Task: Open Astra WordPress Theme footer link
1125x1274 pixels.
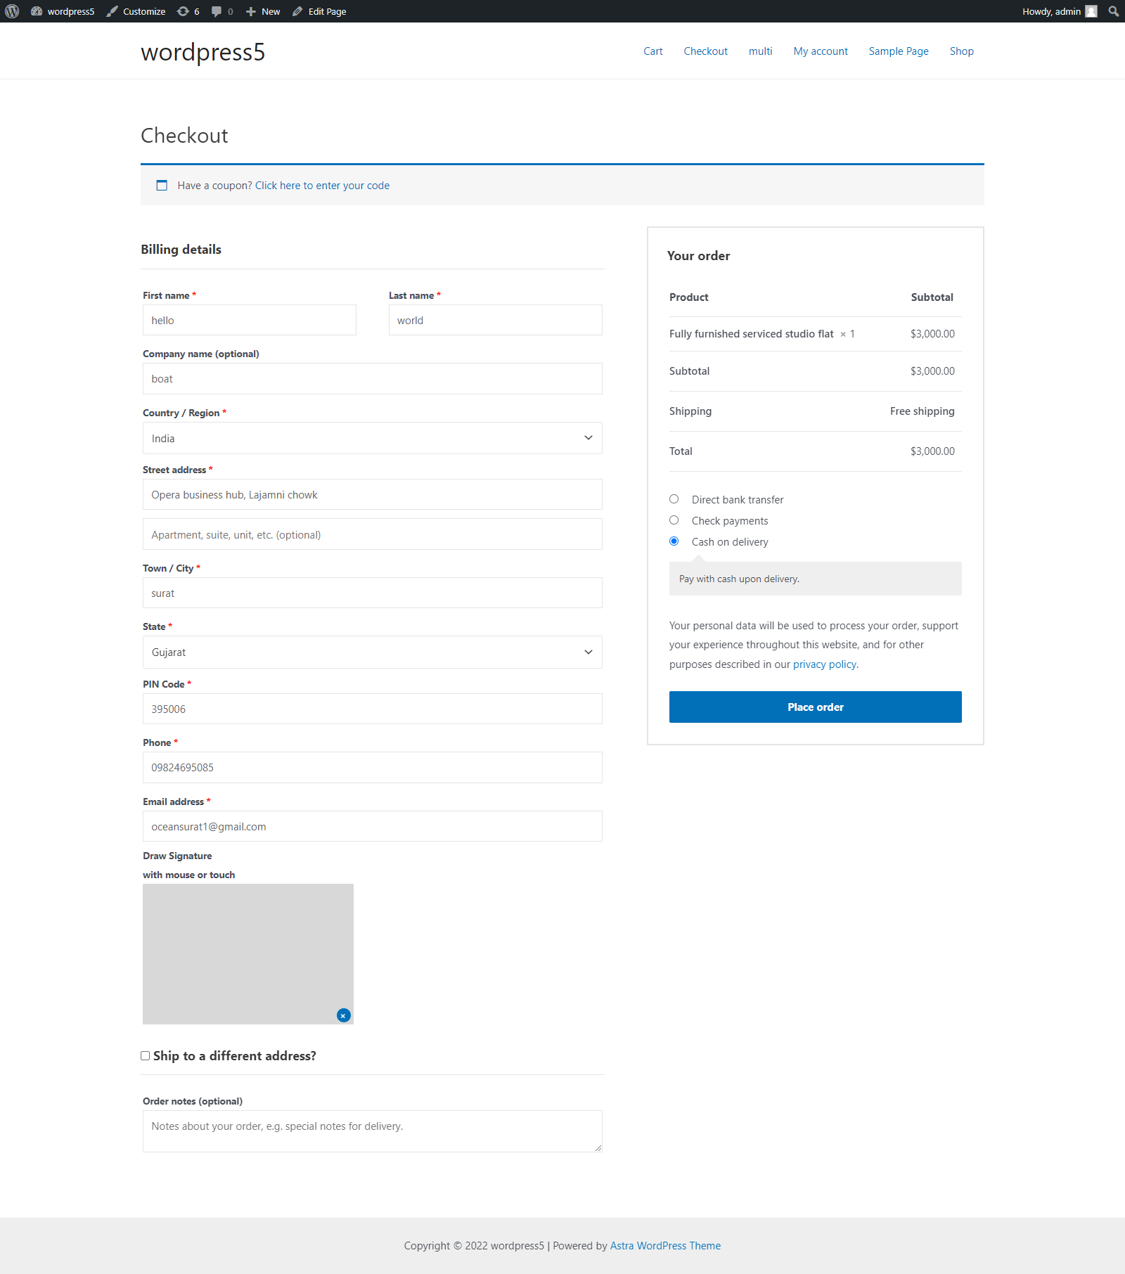Action: tap(665, 1246)
